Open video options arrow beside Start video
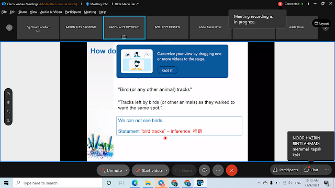The image size is (335, 188). click(166, 170)
